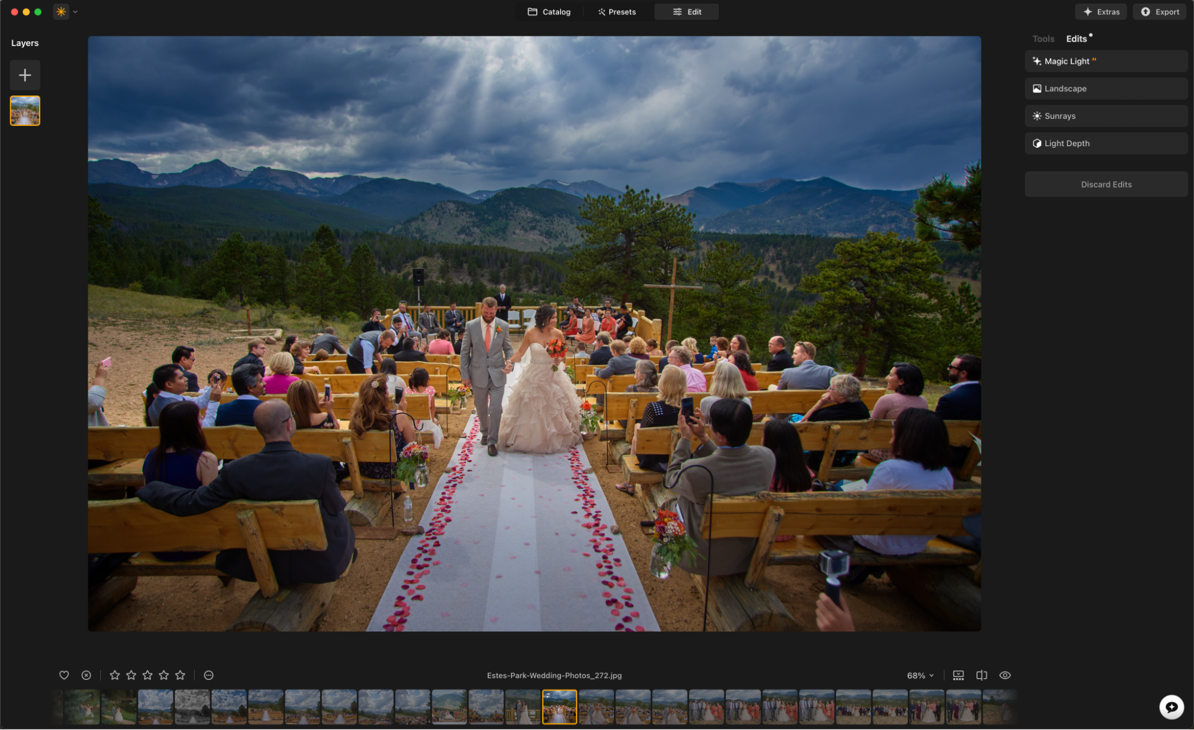Click the color label circle icon
1194x730 pixels.
coord(208,675)
